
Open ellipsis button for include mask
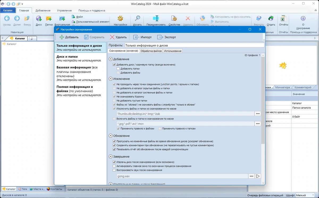point(258,124)
